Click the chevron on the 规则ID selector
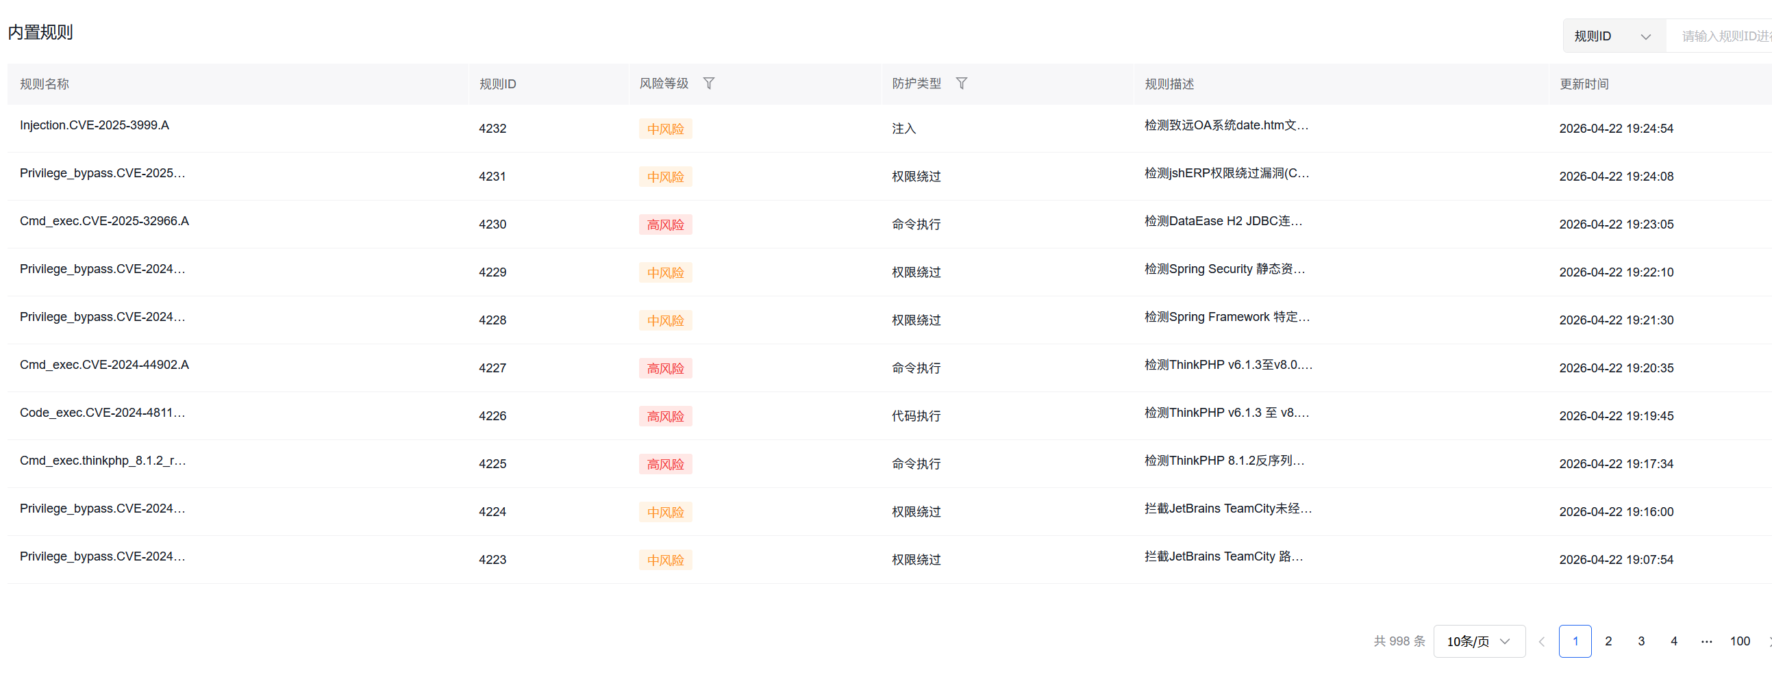Viewport: 1772px width, 681px height. 1647,36
